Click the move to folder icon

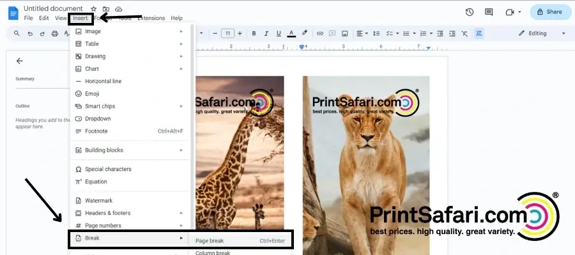tap(106, 9)
